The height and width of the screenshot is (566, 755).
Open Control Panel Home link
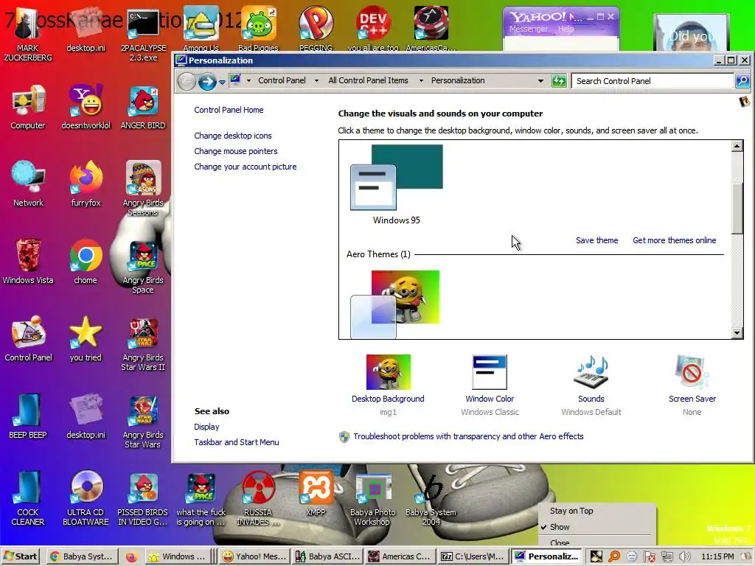[229, 110]
